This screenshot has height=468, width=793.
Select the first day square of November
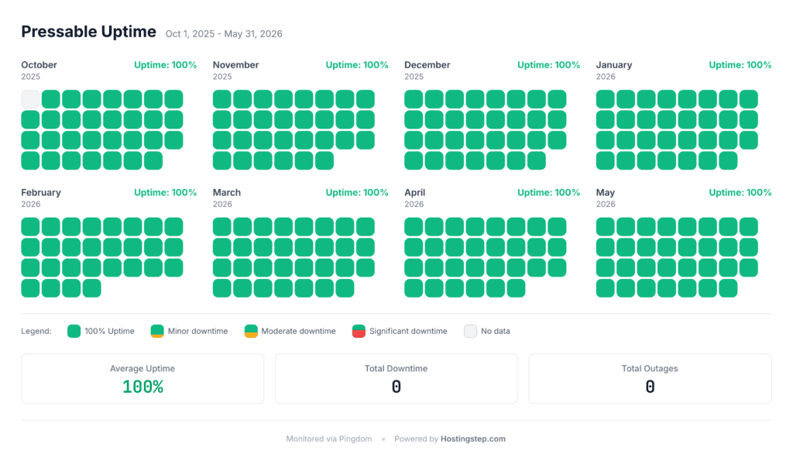click(x=222, y=99)
